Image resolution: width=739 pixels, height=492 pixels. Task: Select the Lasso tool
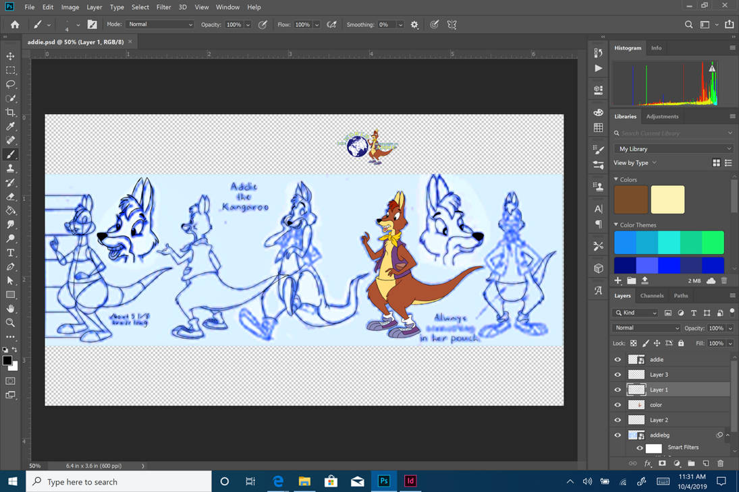(x=10, y=84)
